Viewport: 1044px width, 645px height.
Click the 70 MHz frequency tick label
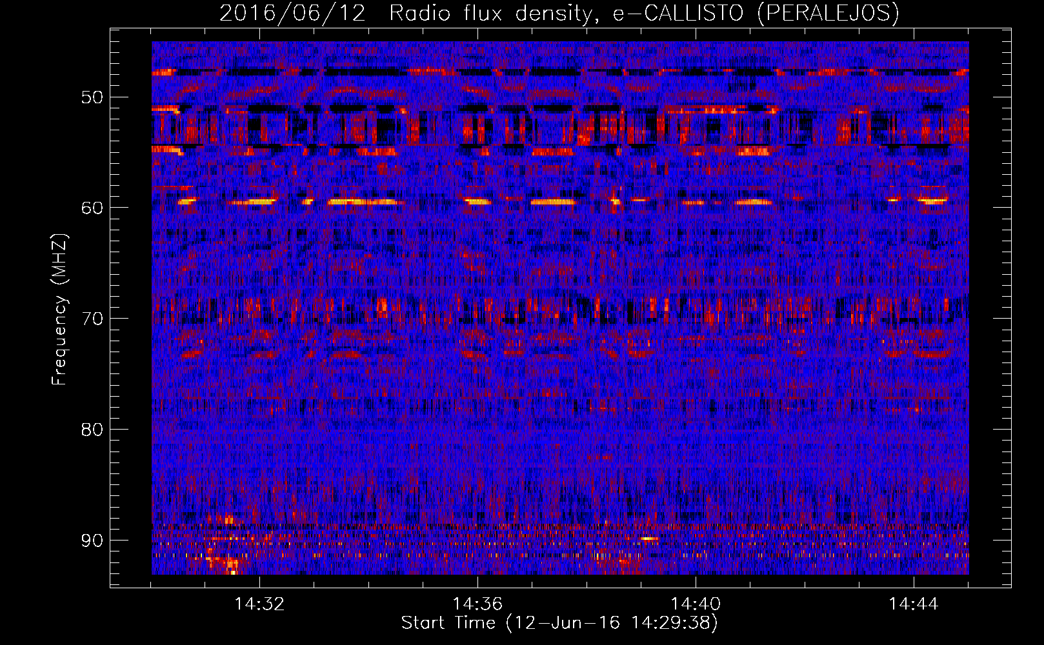[92, 319]
